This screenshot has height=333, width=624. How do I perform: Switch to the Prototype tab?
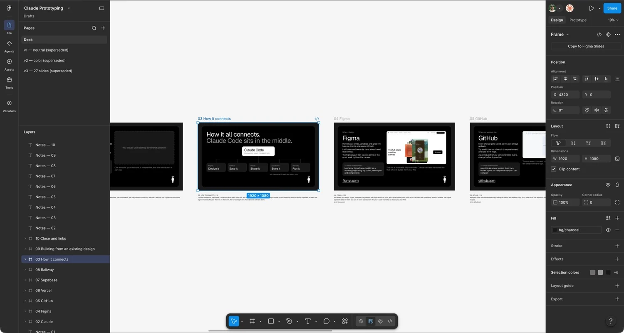pos(578,20)
